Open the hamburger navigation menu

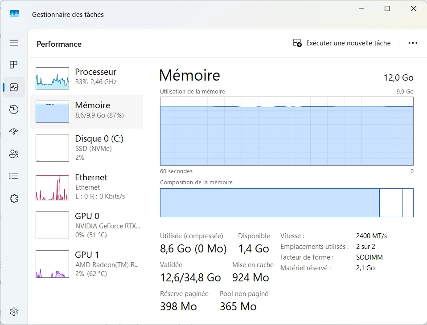click(x=14, y=43)
